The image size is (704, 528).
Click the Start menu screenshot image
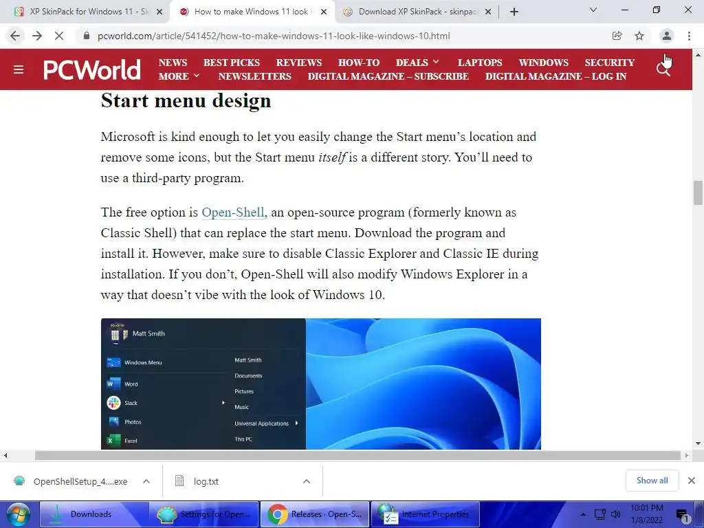tap(321, 384)
